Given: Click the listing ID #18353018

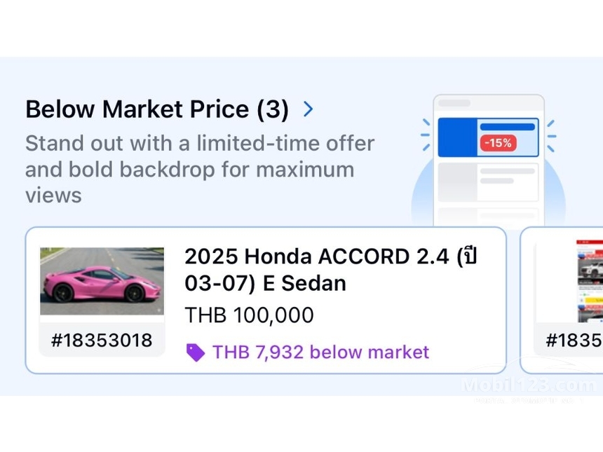Looking at the screenshot, I should [x=102, y=341].
